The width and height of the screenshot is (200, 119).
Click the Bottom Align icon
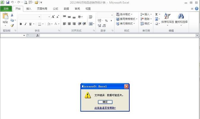pyautogui.click(x=74, y=17)
